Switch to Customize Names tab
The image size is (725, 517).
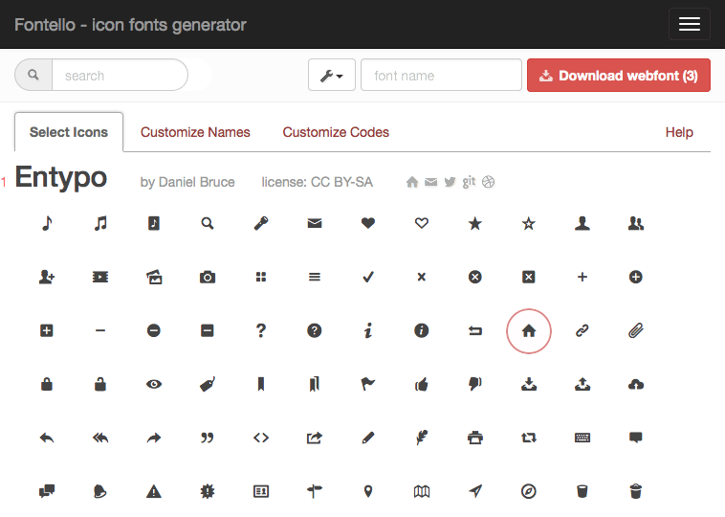point(195,132)
